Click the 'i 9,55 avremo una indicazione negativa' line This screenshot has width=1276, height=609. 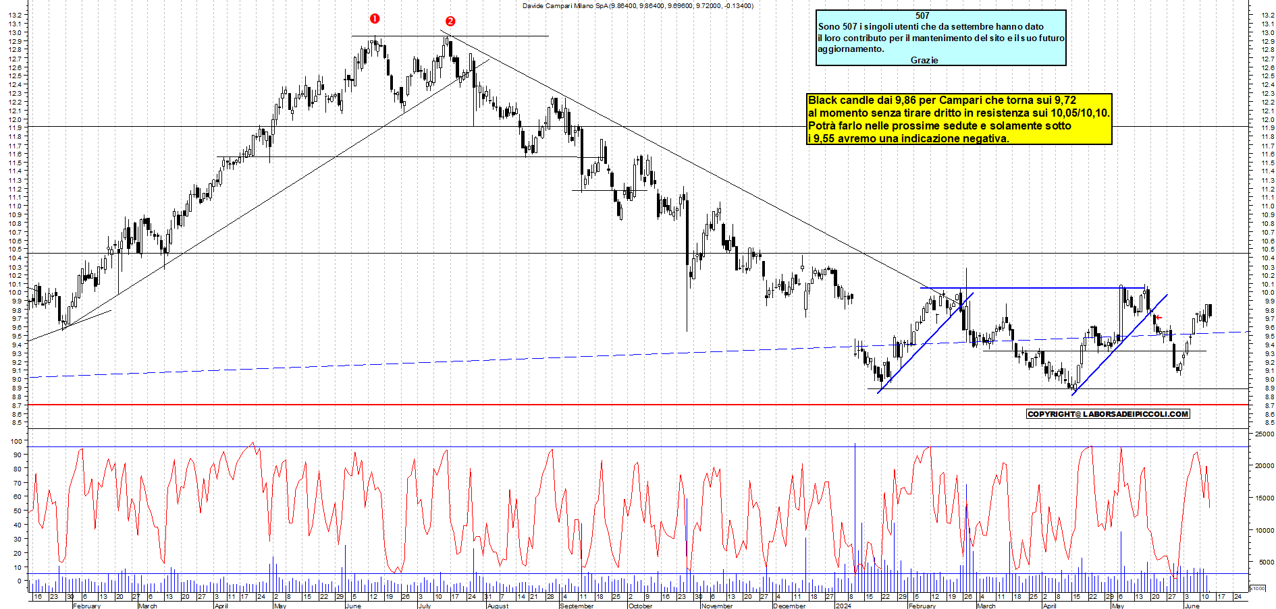tap(909, 138)
